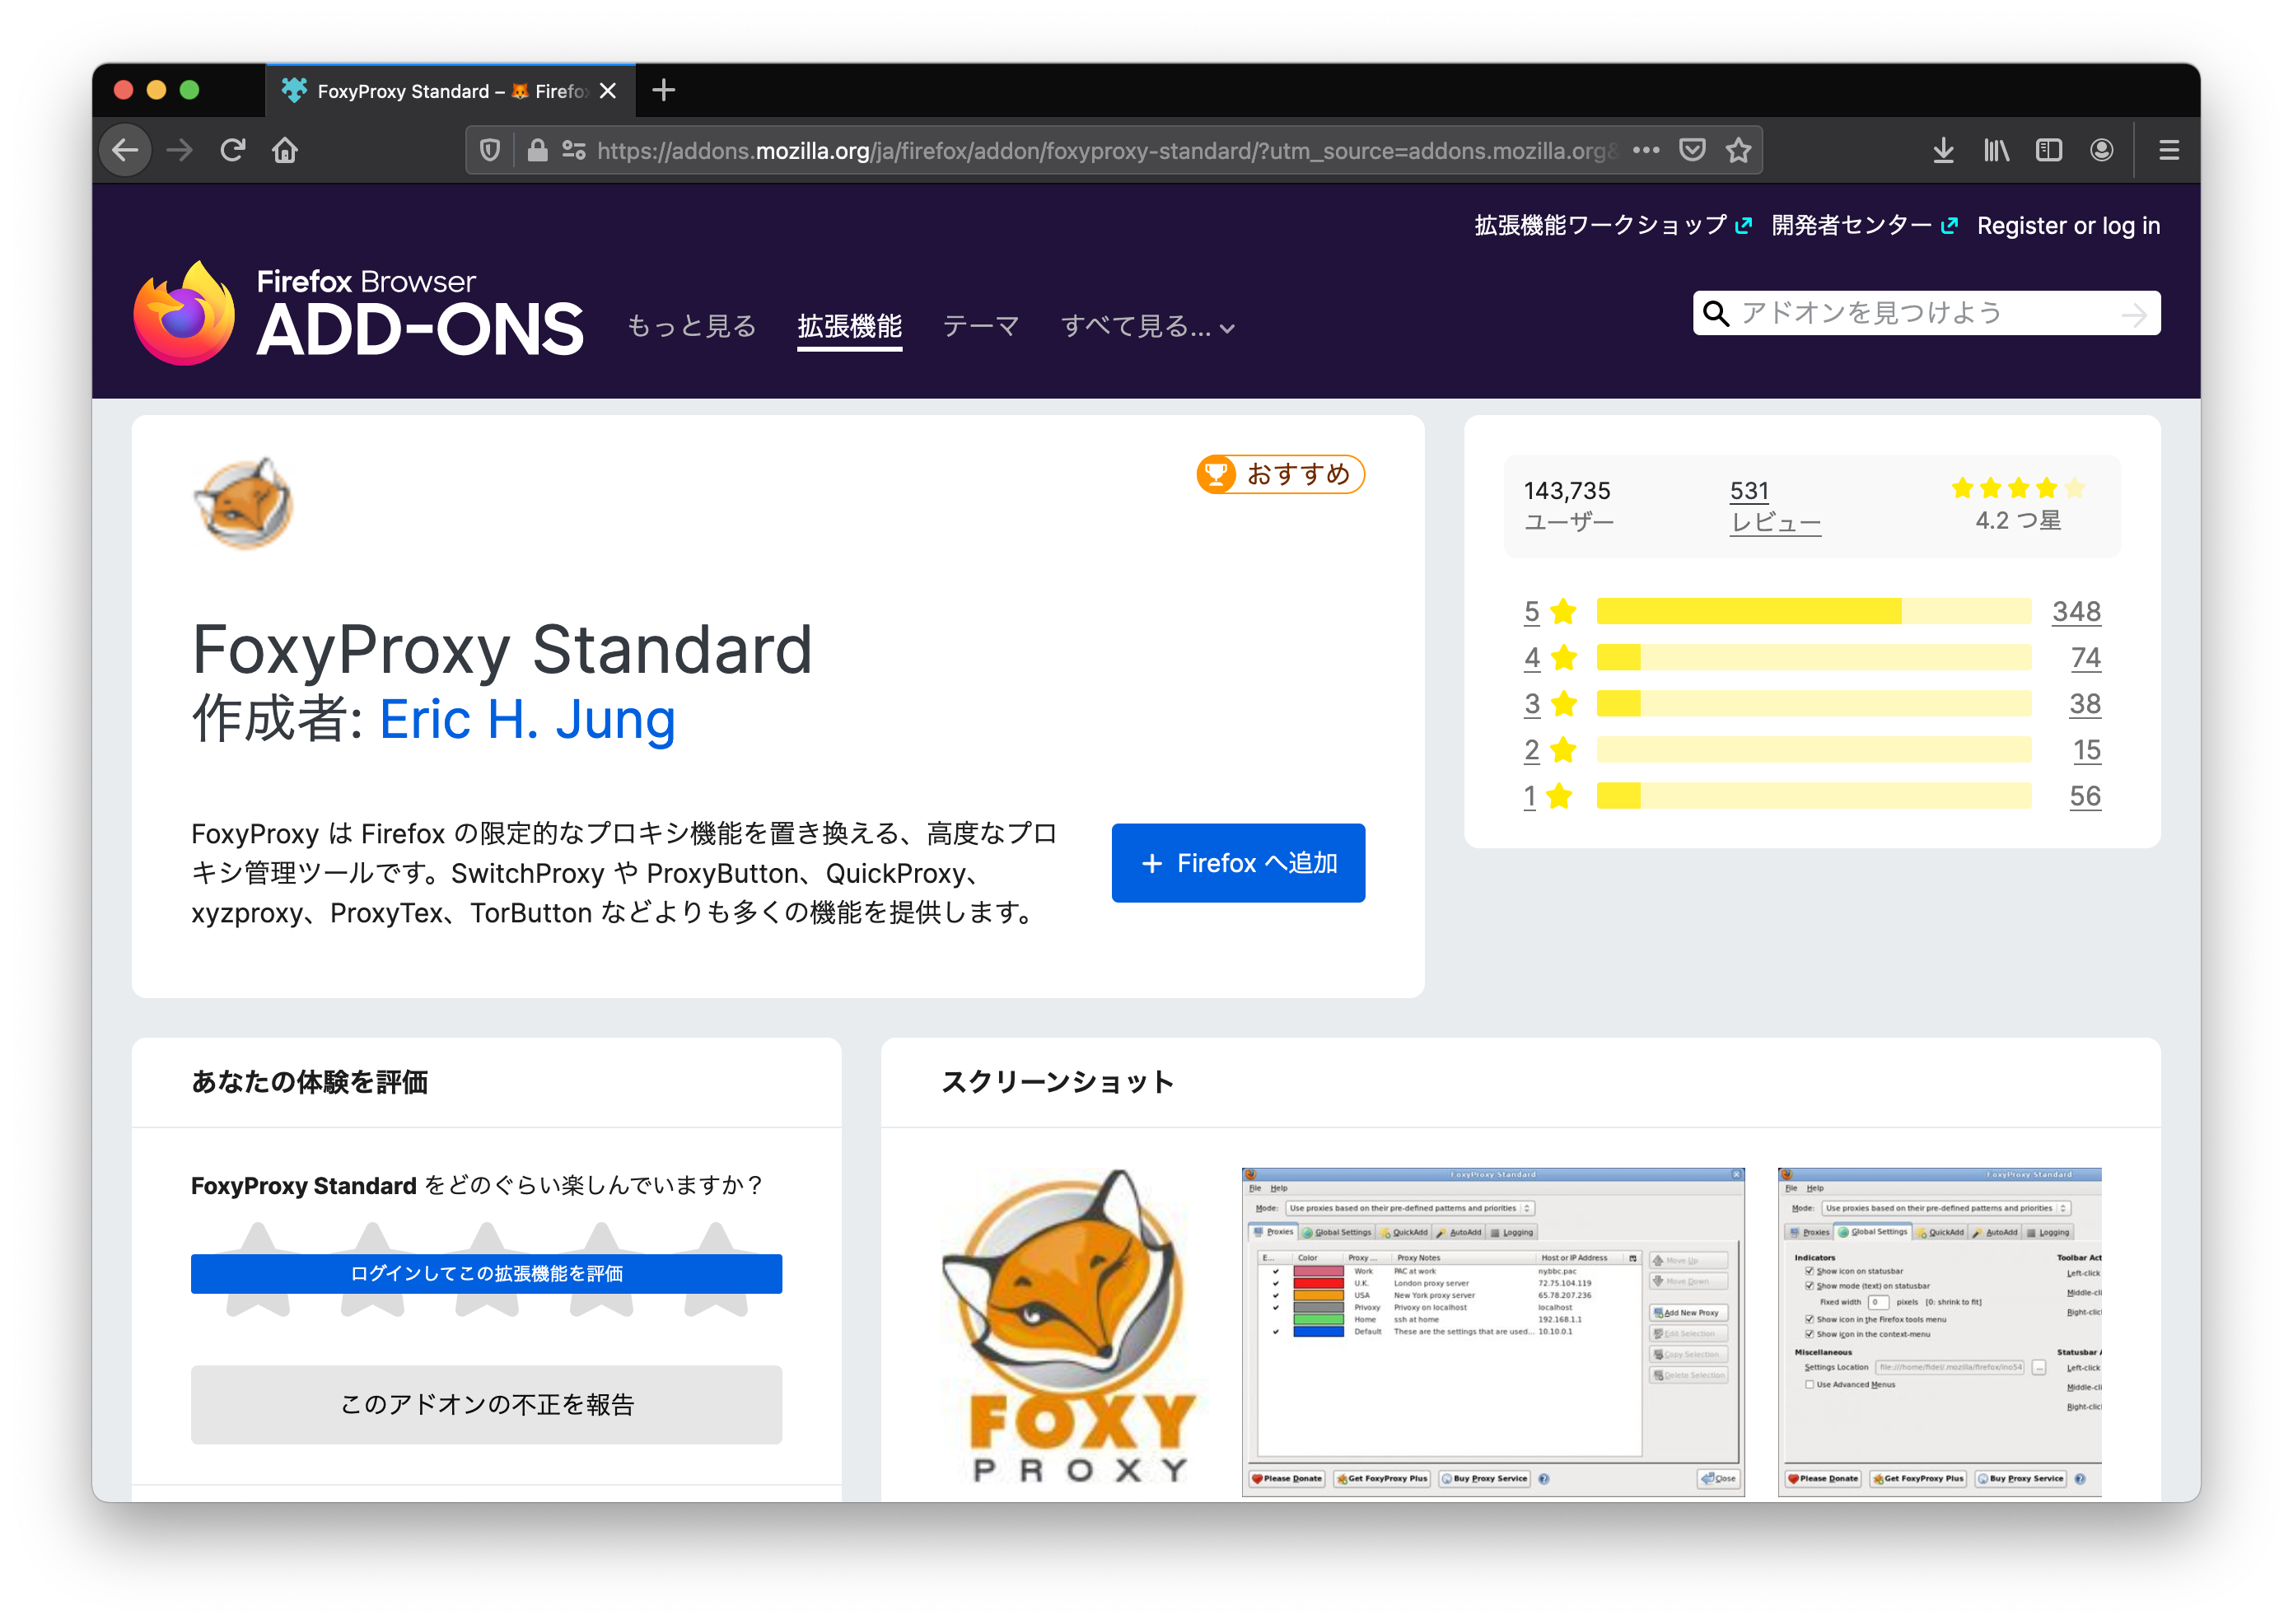Screen dimensions: 2293x1624
Task: Open the Proxies tab screenshot thumbnail
Action: 1493,1331
